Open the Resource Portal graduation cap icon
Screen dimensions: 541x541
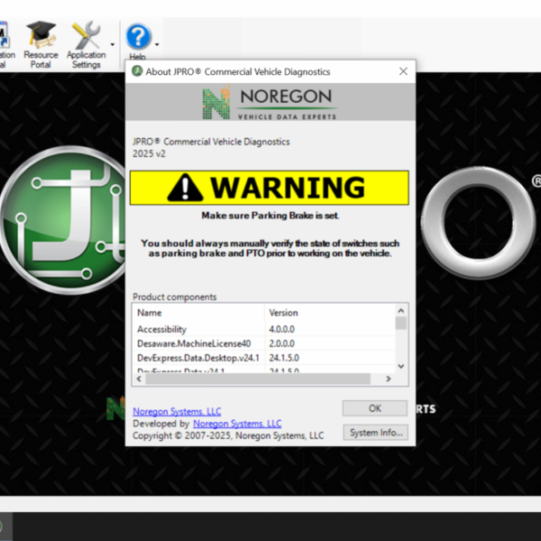pyautogui.click(x=41, y=36)
